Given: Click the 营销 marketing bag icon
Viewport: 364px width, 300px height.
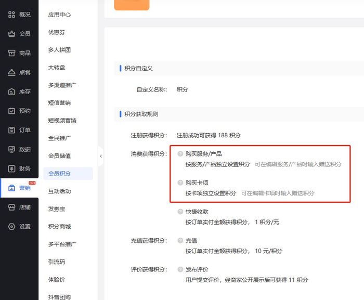Looking at the screenshot, I should point(11,188).
